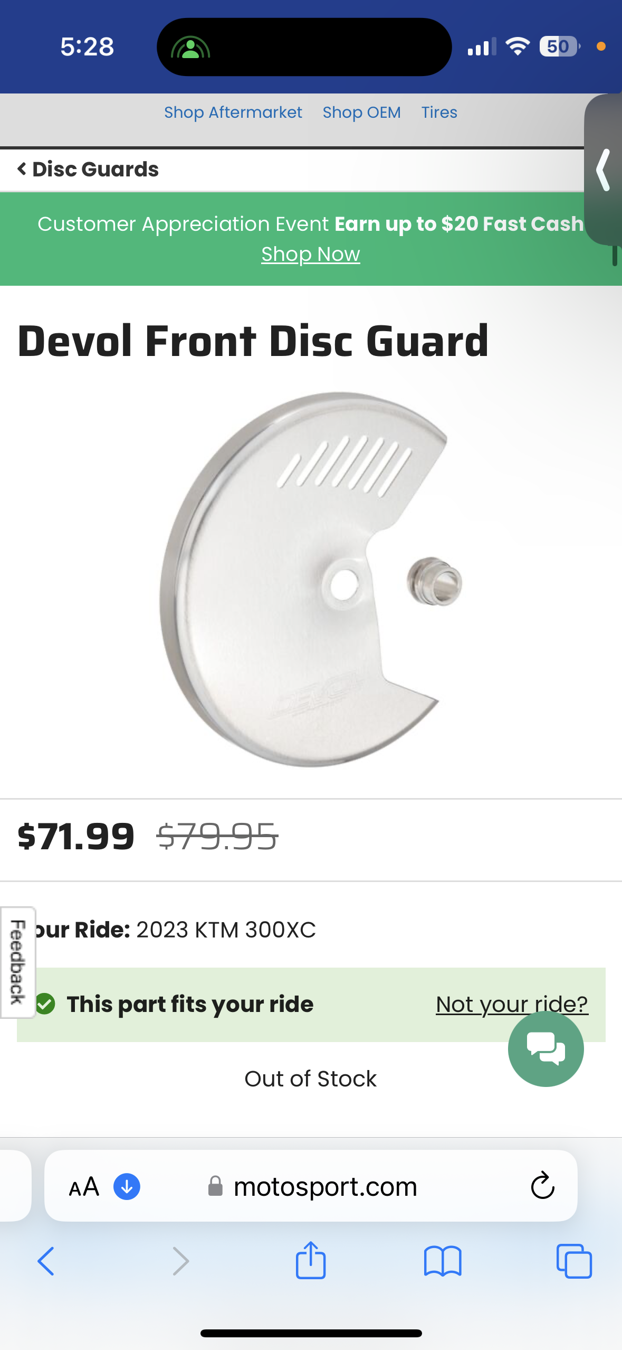Tap the Safari reload page icon
The width and height of the screenshot is (622, 1350).
542,1186
